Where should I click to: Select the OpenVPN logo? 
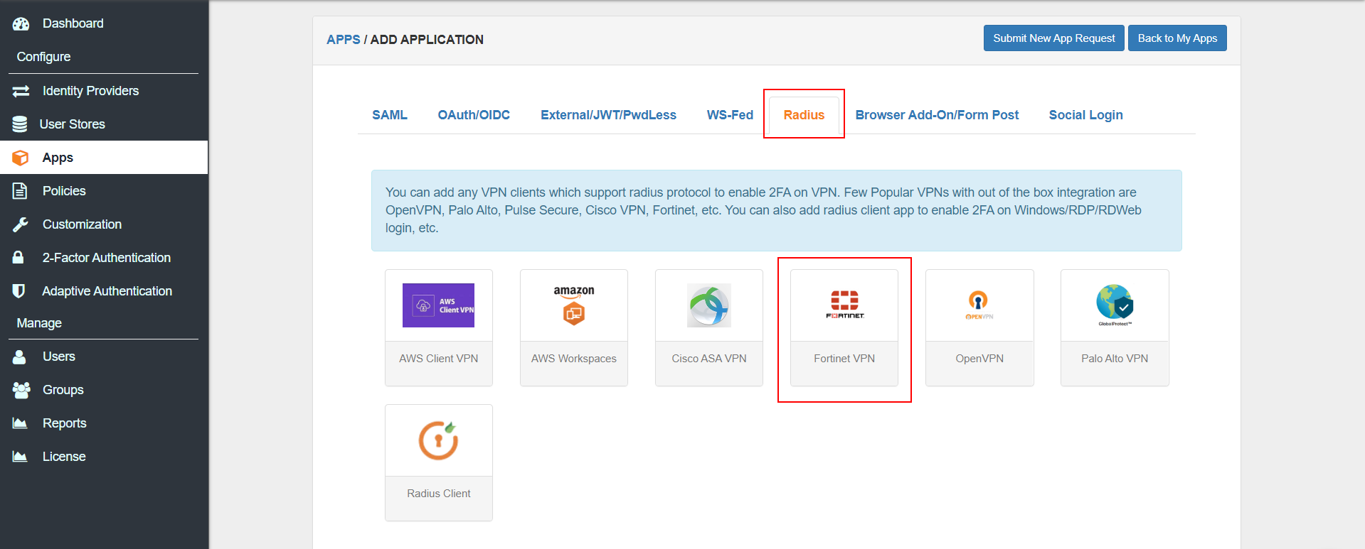[x=979, y=305]
